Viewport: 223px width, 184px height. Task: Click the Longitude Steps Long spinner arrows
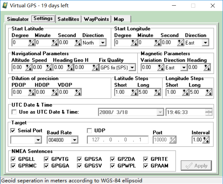209,92
